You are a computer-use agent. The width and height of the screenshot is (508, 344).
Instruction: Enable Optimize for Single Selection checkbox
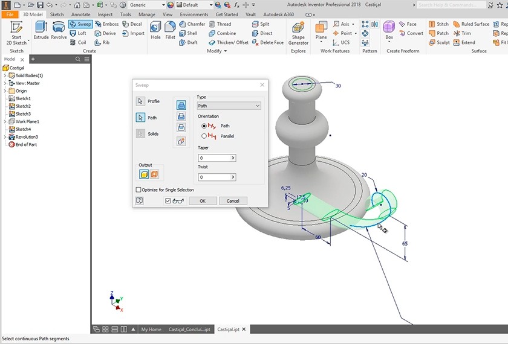(x=139, y=190)
